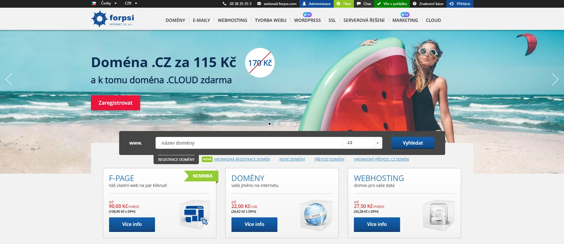The image size is (564, 244).
Task: Click the F-PAGE website builder icon
Action: point(195,214)
